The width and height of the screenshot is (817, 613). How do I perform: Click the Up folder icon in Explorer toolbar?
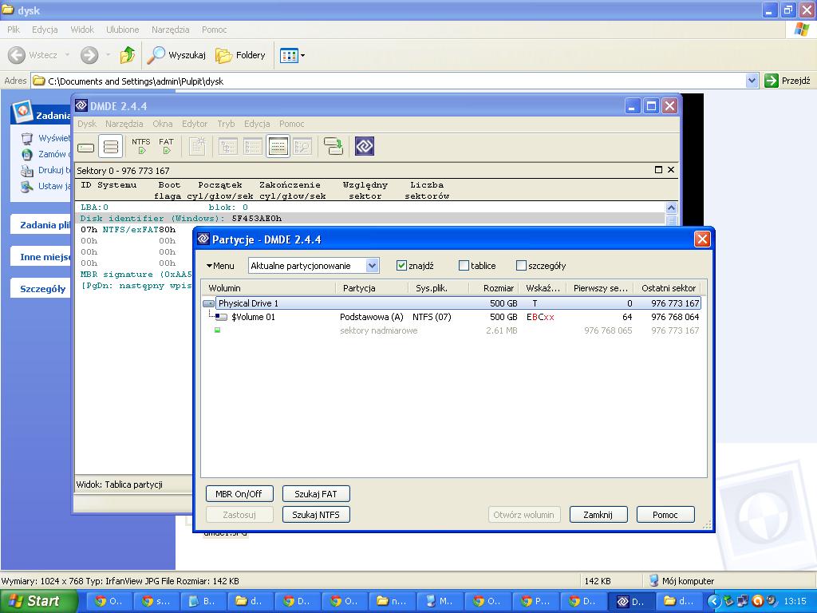(x=127, y=55)
